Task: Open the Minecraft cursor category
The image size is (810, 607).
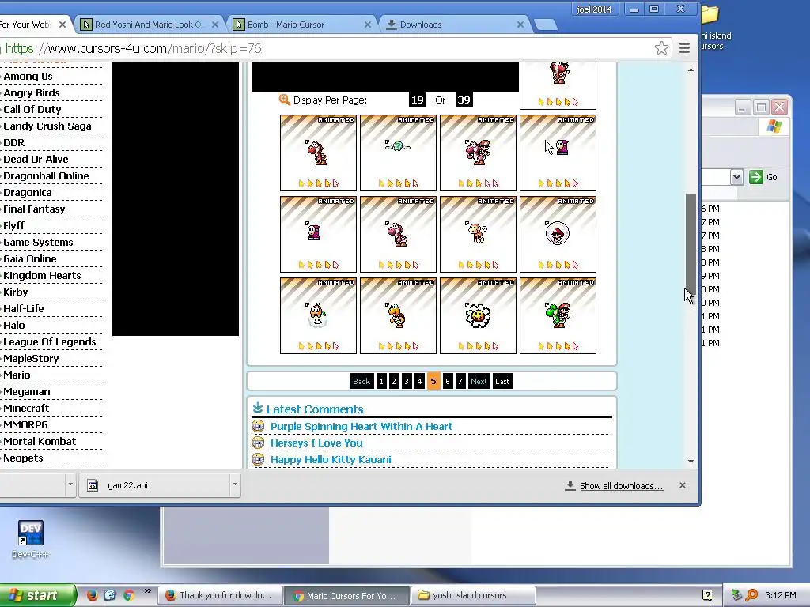Action: (x=26, y=409)
